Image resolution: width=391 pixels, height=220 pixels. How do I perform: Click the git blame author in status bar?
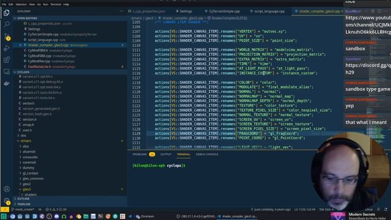pyautogui.click(x=271, y=210)
